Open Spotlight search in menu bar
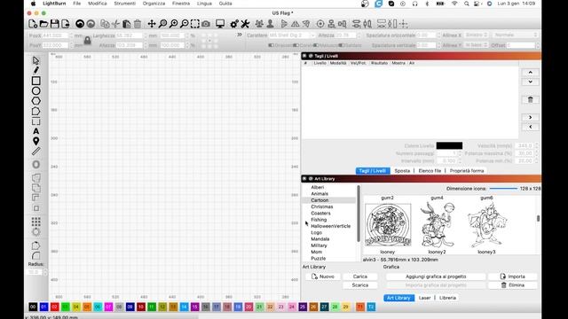568x319 pixels. click(467, 4)
